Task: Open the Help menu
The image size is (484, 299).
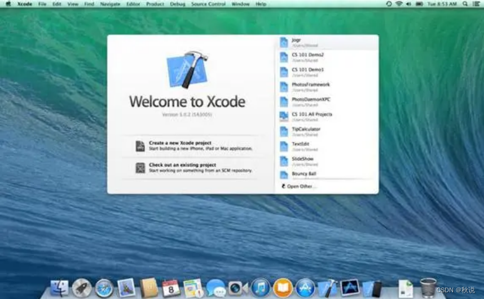Action: 261,4
